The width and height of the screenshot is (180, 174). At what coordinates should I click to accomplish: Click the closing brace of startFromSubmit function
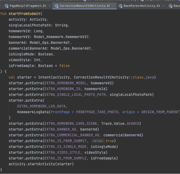1,170
